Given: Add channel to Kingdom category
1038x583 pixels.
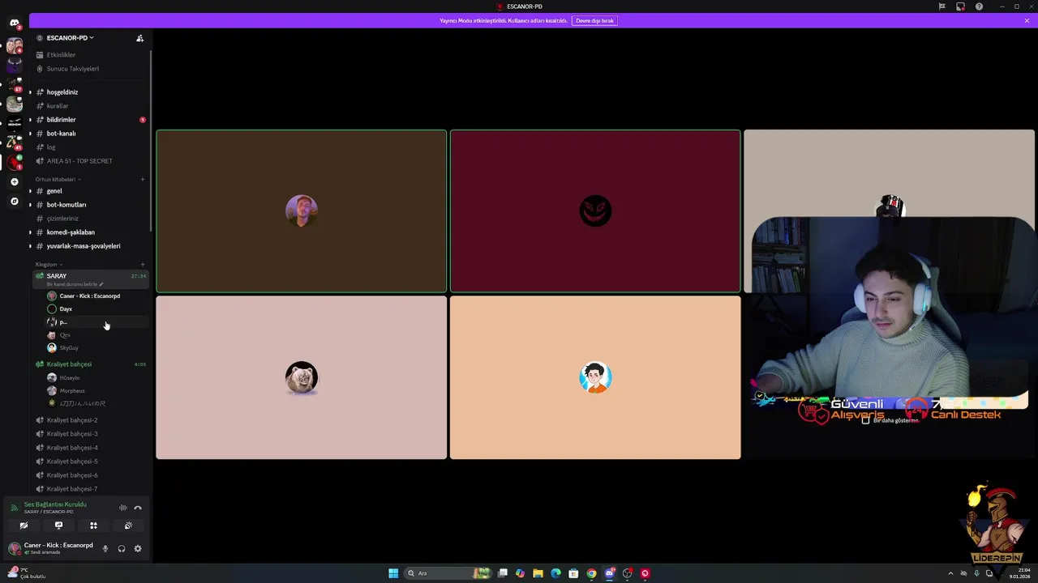Looking at the screenshot, I should pyautogui.click(x=143, y=265).
